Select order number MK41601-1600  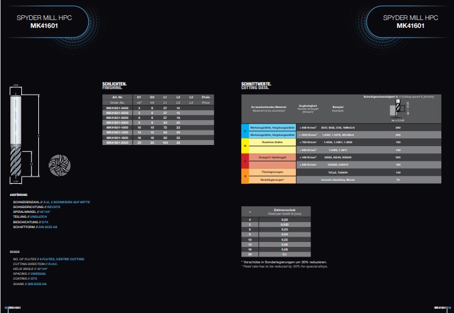(x=117, y=138)
